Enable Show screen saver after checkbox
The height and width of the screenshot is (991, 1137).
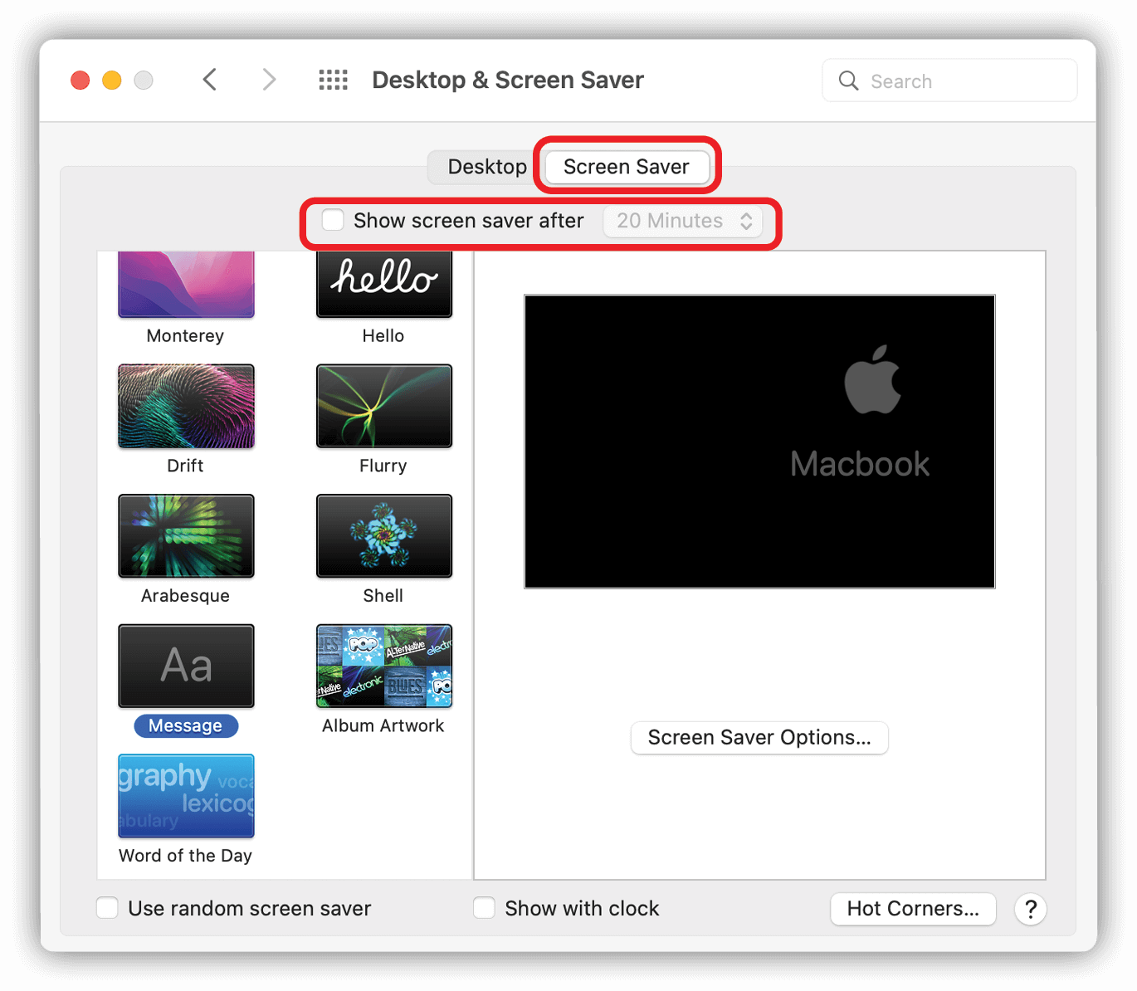click(x=333, y=220)
